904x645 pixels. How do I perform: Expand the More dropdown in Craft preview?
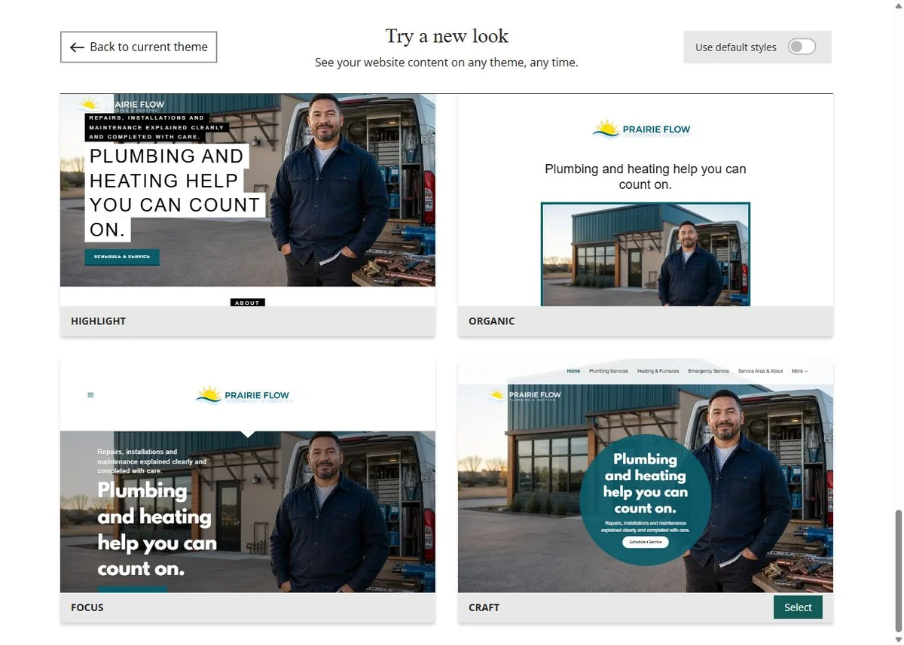[799, 371]
